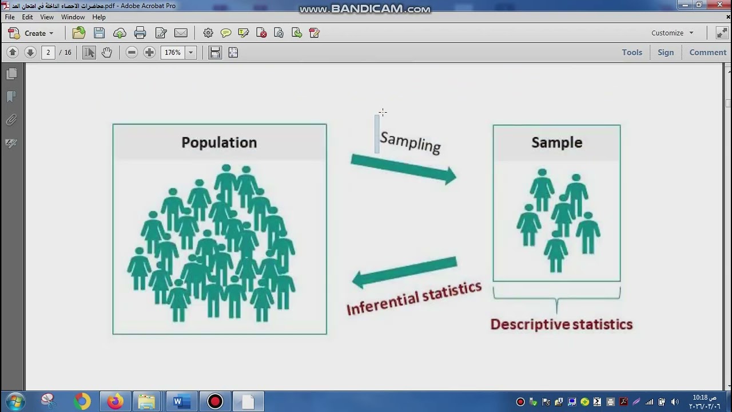Open the File menu
Image resolution: width=732 pixels, height=412 pixels.
pos(10,17)
